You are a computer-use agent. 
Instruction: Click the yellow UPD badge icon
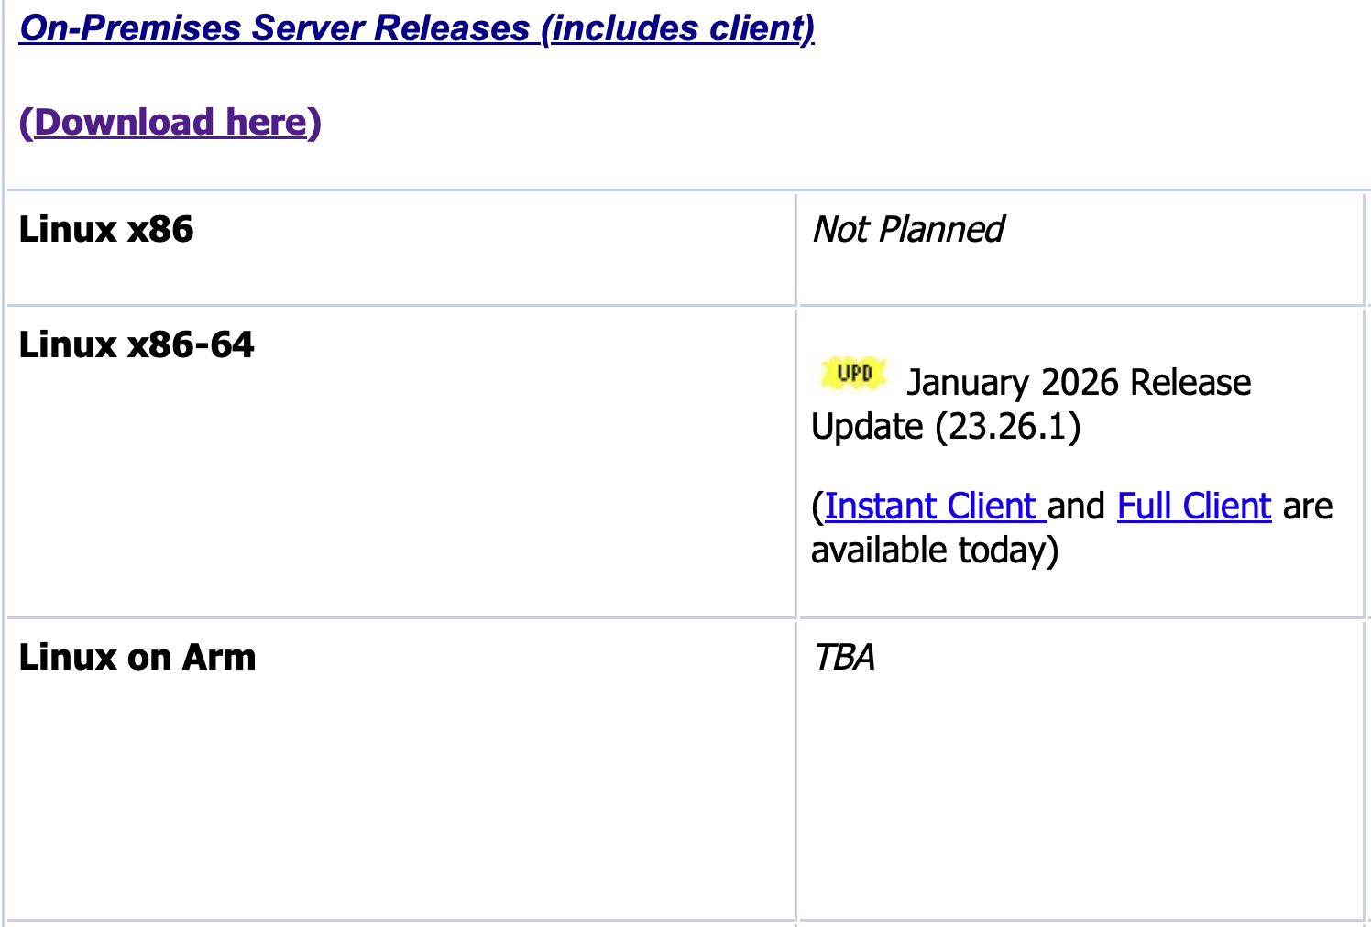click(854, 373)
